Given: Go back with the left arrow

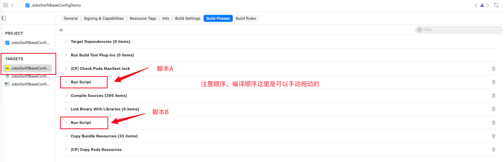Looking at the screenshot, I should 12,5.
